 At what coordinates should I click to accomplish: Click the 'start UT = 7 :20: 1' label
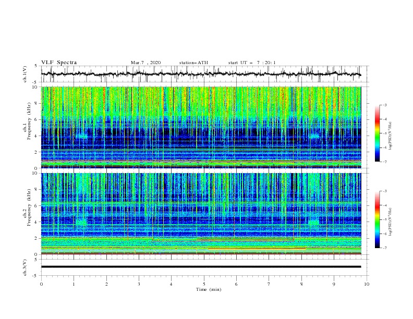click(252, 63)
